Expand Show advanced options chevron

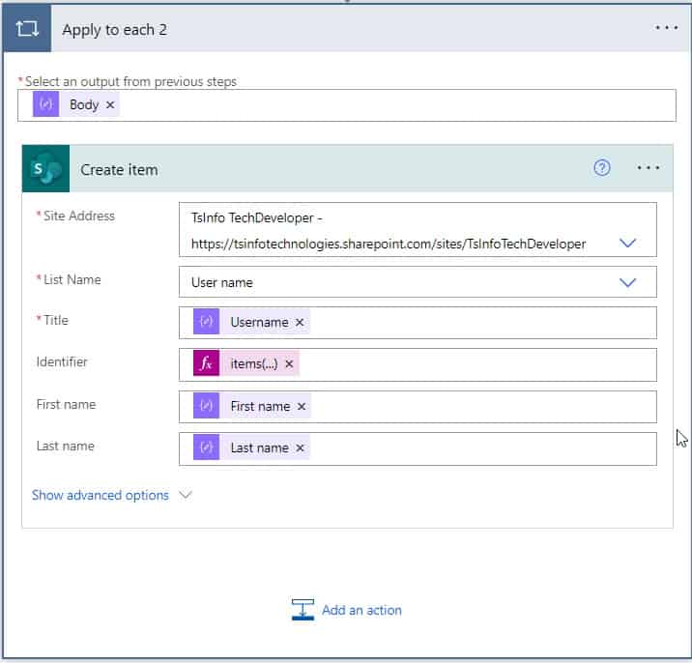(x=186, y=495)
